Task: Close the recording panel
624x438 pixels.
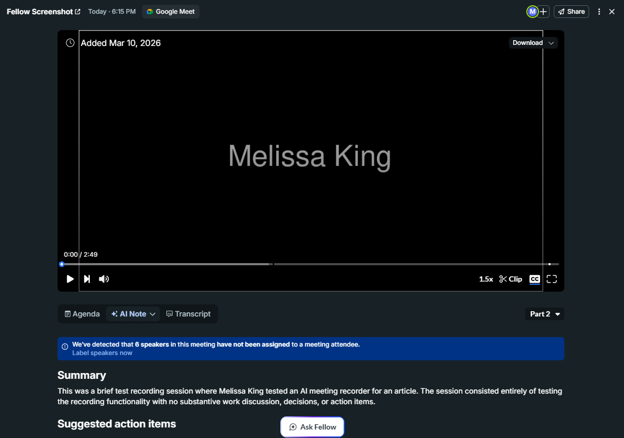Action: tap(612, 12)
